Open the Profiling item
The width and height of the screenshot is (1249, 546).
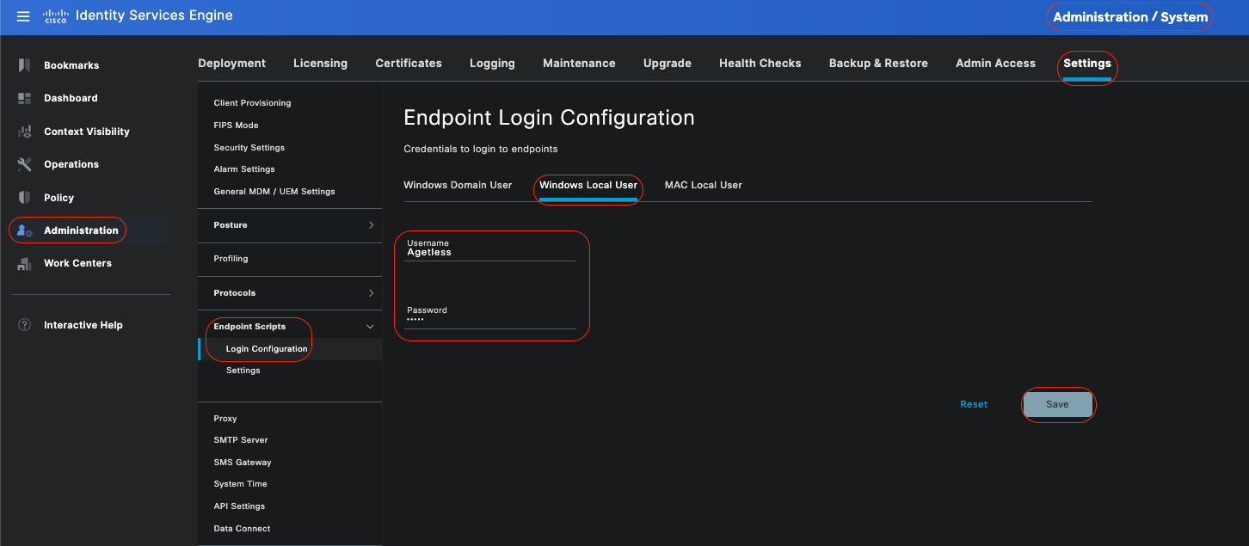tap(231, 259)
